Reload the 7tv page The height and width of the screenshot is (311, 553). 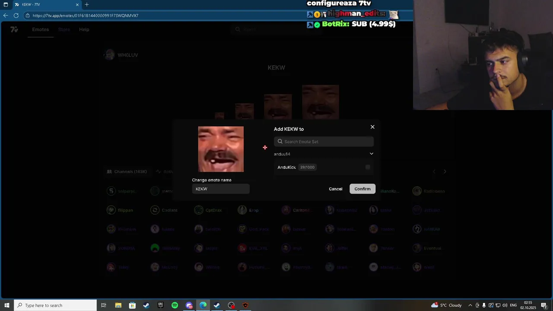pyautogui.click(x=16, y=16)
